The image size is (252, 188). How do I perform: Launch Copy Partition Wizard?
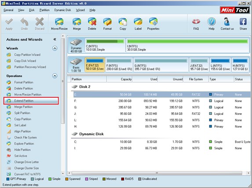[x=27, y=55]
